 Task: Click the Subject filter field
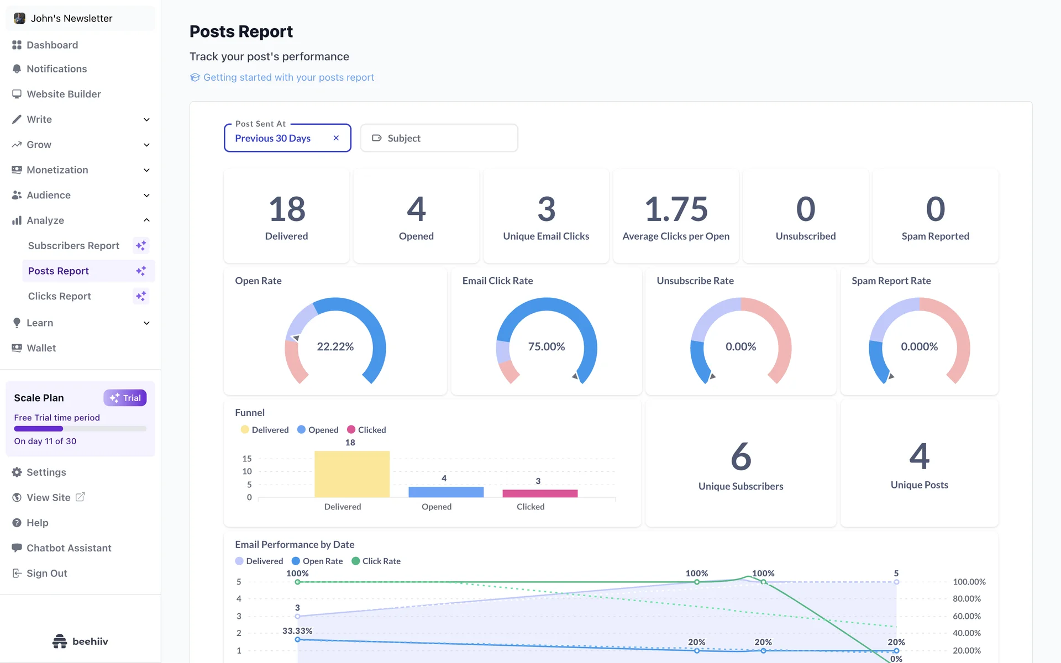pos(439,138)
